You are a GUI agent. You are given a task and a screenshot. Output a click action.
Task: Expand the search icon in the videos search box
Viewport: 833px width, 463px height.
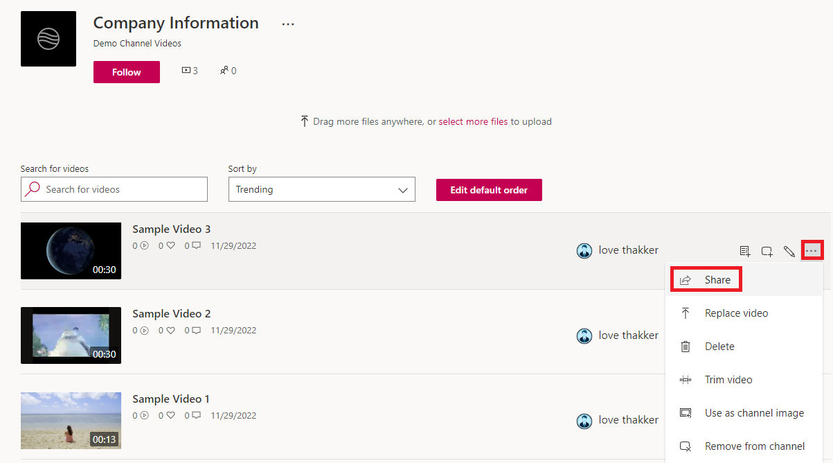click(33, 189)
